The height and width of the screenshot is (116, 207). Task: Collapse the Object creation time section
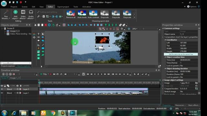165,57
